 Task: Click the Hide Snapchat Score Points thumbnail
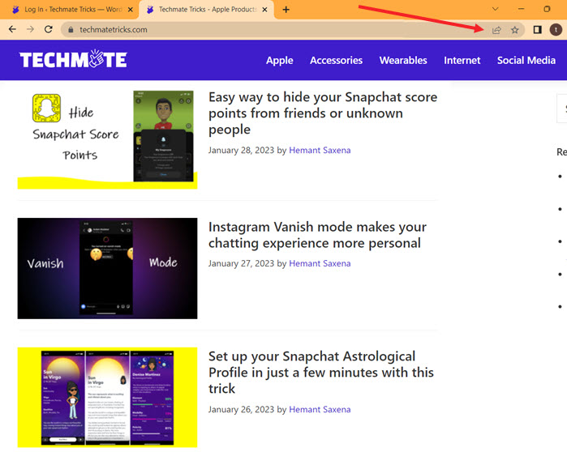coord(107,139)
